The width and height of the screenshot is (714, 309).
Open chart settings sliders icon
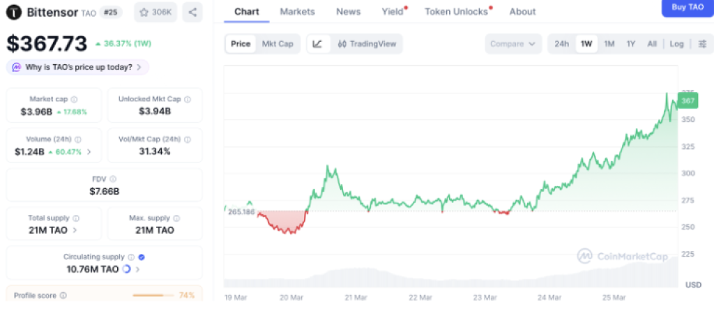[x=701, y=44]
